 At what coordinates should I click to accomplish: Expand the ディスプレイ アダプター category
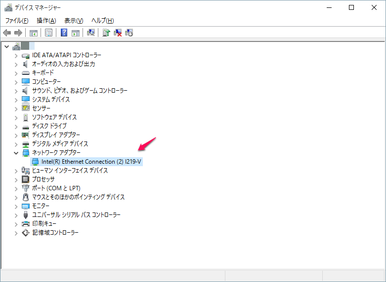point(16,135)
